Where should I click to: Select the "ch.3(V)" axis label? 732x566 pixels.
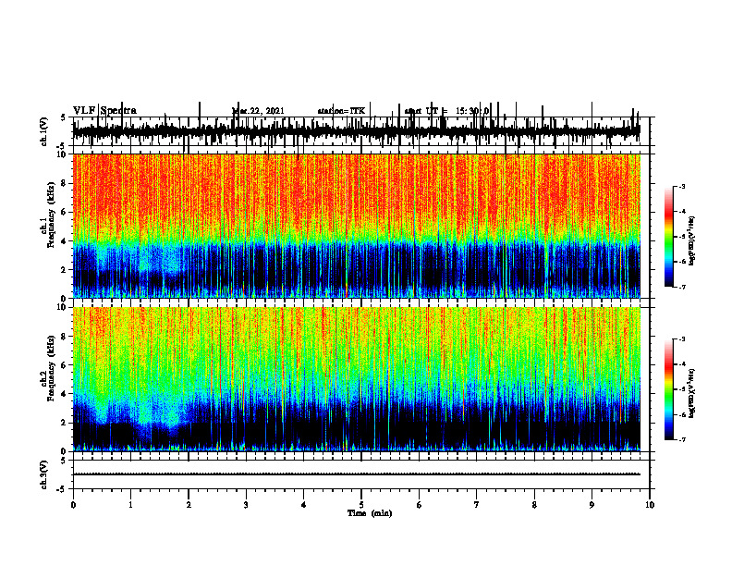44,474
